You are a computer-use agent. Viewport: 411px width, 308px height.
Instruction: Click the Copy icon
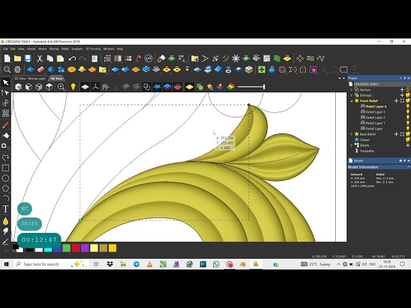pos(50,58)
